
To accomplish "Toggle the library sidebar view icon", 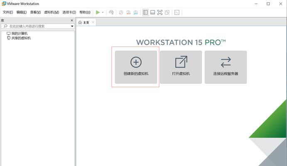I will click(145, 12).
